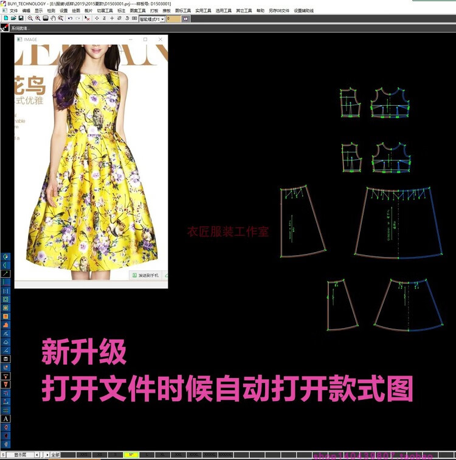Select the roof-shaped angle tool

(5, 342)
